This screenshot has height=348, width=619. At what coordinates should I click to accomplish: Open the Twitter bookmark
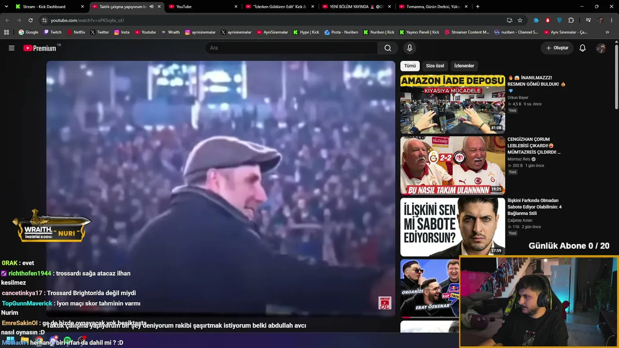pos(100,32)
